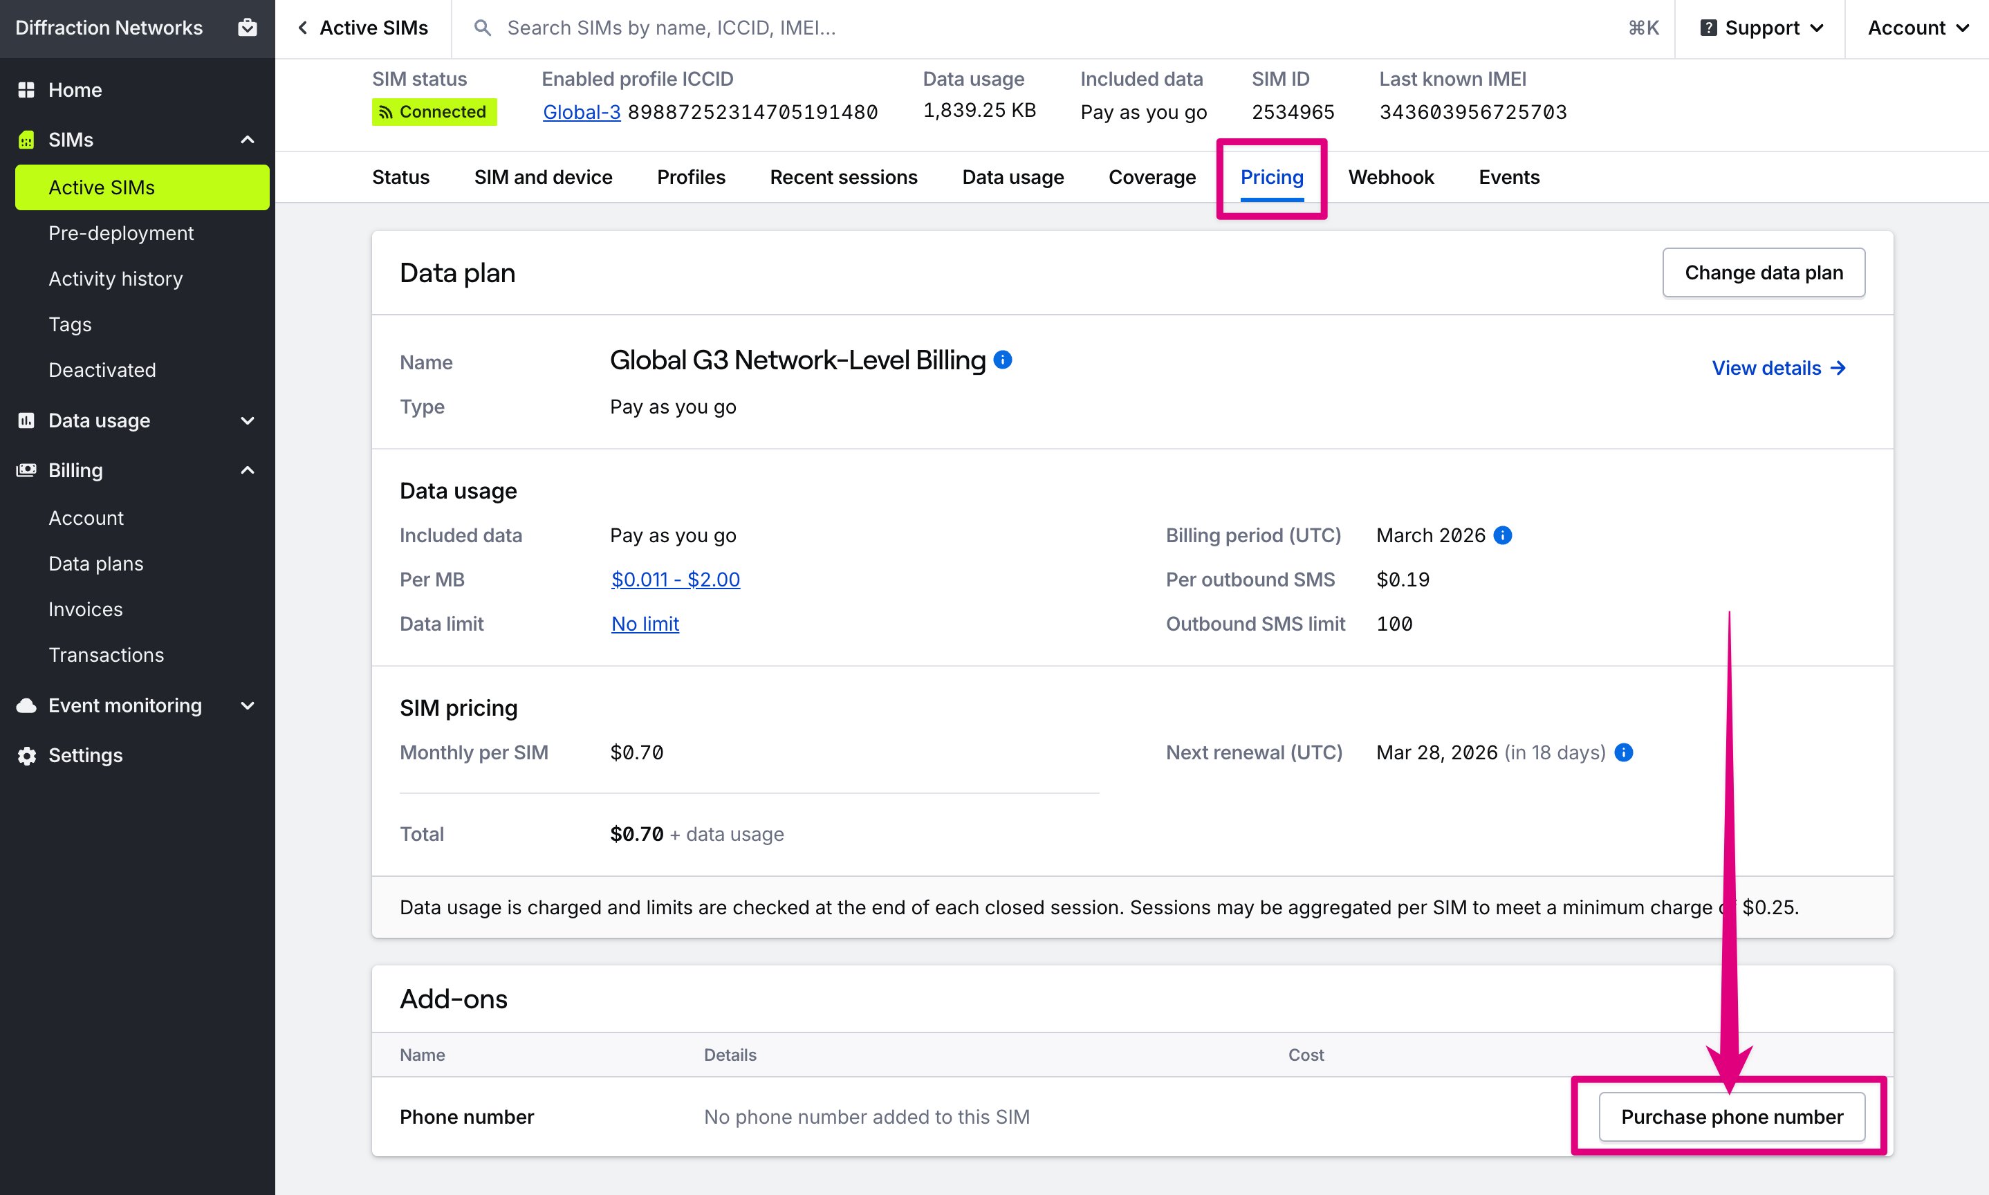Open Invoices in the sidebar
Screen dimensions: 1989x1195
pyautogui.click(x=85, y=609)
